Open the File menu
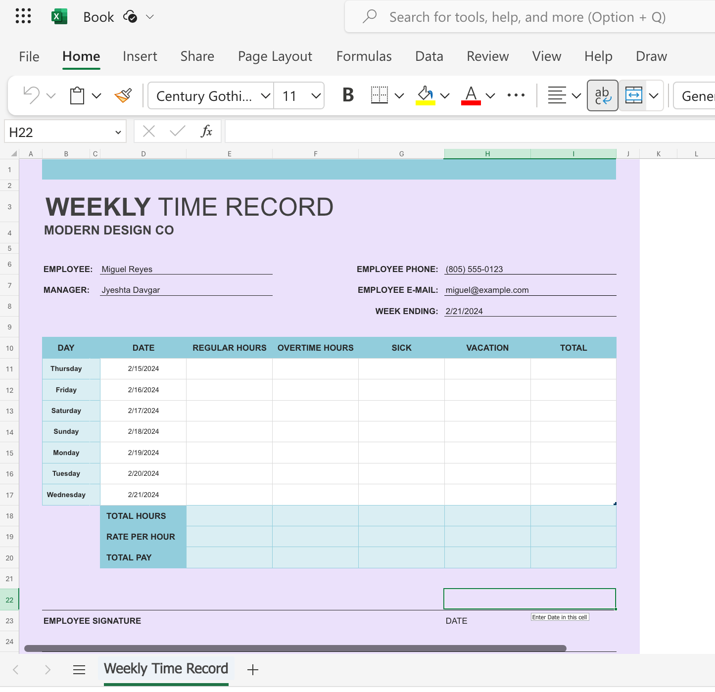 (x=29, y=56)
